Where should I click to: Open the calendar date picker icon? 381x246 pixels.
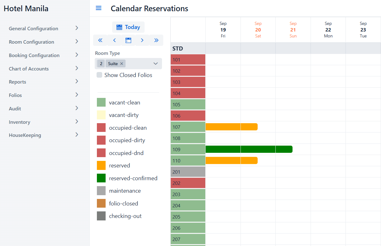(x=128, y=40)
